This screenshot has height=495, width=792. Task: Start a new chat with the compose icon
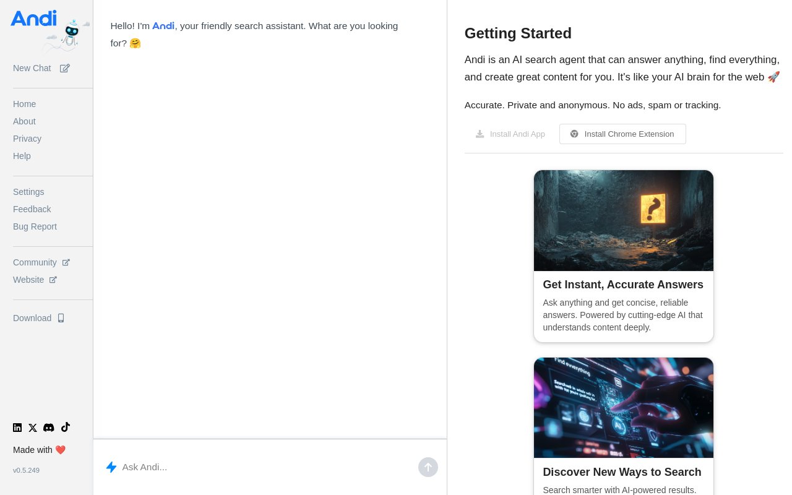(x=65, y=68)
